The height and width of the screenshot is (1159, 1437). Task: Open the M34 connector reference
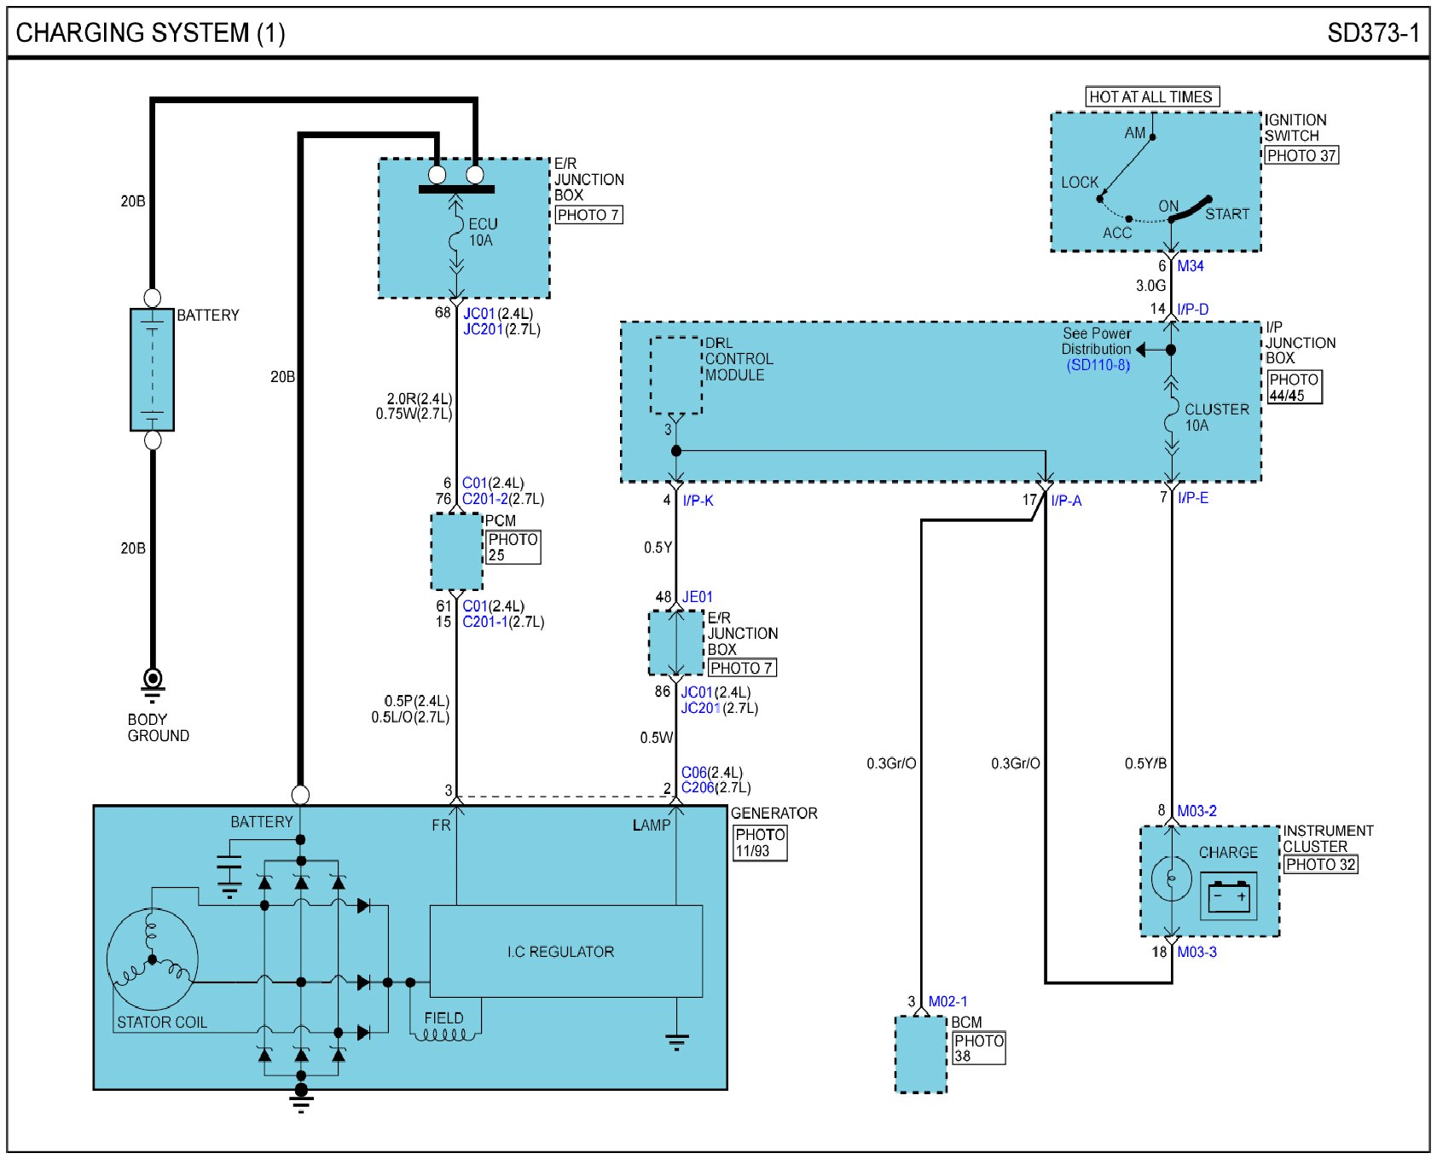1191,266
